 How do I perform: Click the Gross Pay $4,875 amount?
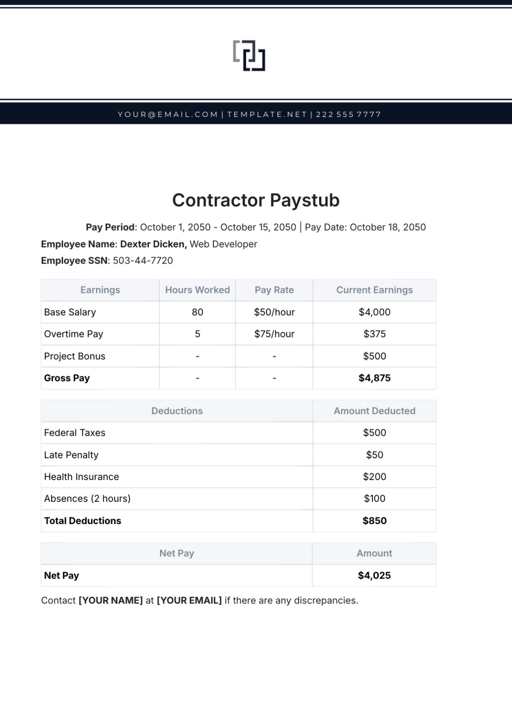tap(375, 378)
